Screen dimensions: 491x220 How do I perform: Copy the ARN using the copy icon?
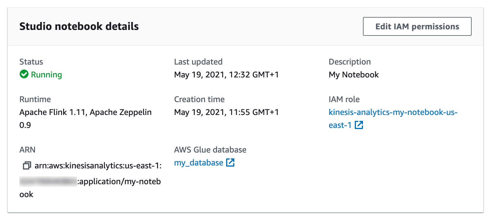(27, 165)
